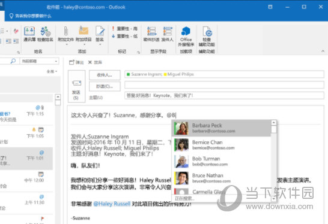Click the @ mention icon on 11:30 message

[x=41, y=196]
